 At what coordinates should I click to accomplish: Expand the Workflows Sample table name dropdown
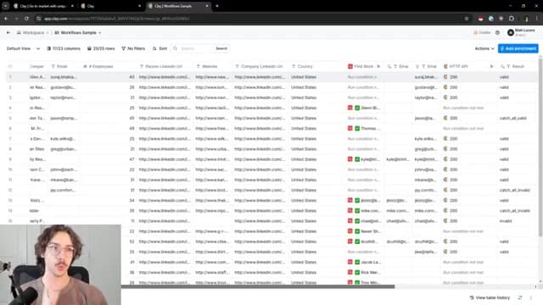[x=78, y=32]
